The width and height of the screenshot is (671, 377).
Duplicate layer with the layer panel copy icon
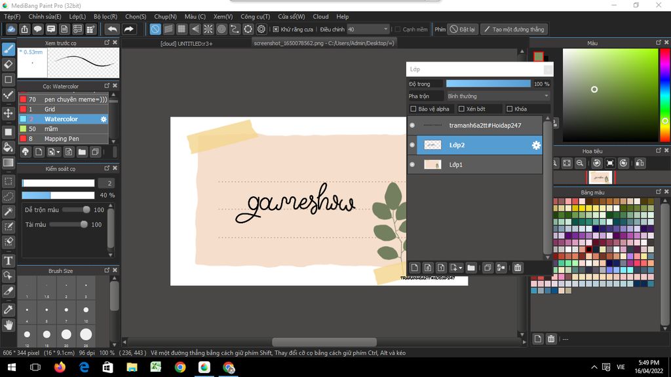[x=488, y=268]
